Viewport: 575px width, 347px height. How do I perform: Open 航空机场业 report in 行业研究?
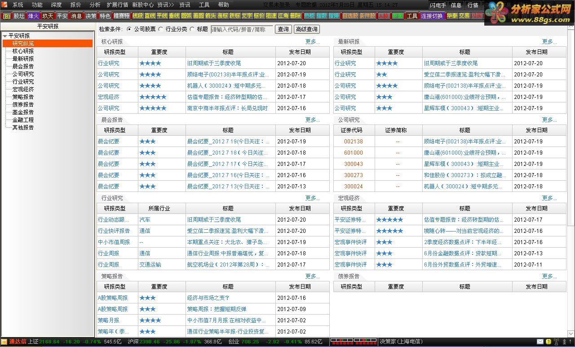228,265
